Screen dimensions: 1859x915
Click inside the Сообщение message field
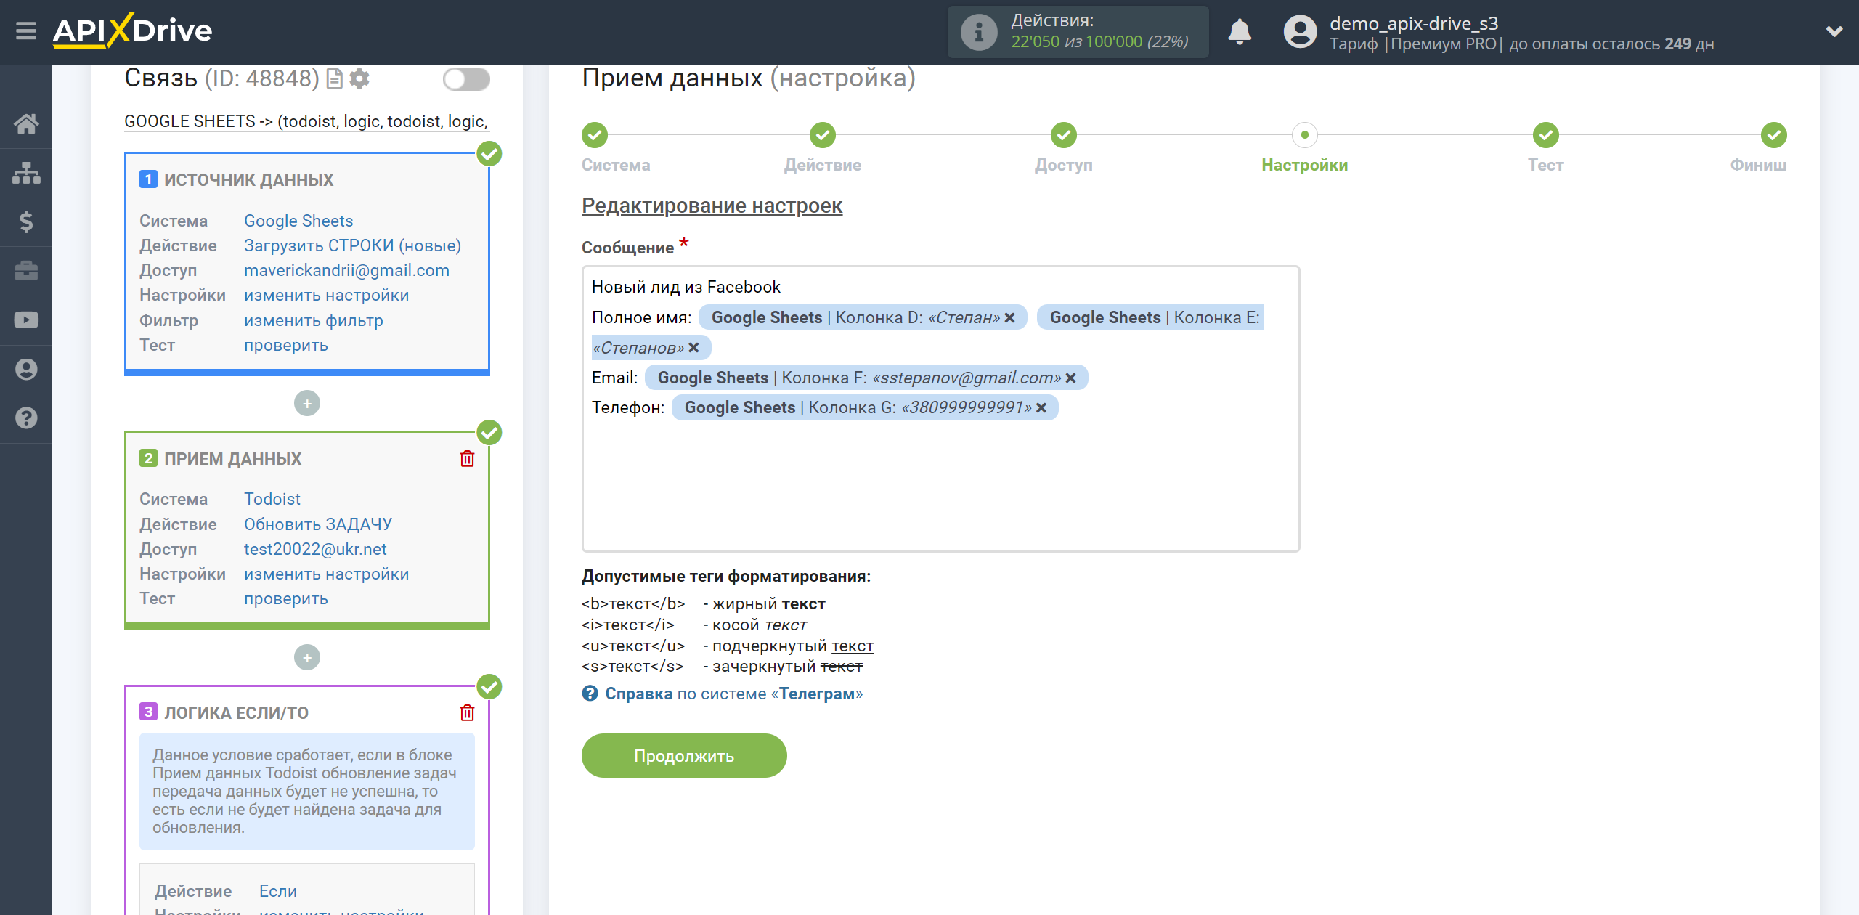(940, 409)
